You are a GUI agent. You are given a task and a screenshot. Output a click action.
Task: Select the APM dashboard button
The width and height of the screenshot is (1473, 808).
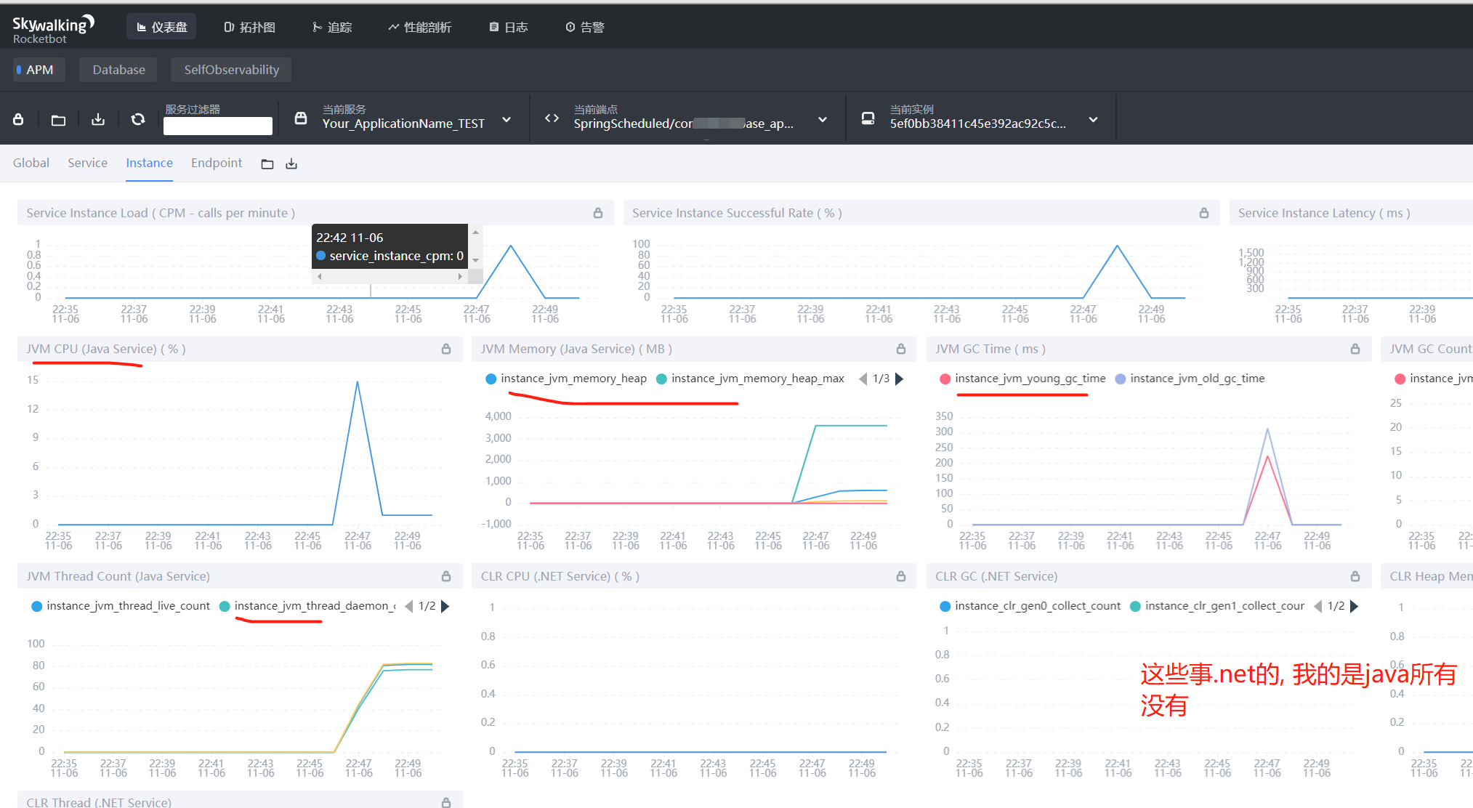39,70
